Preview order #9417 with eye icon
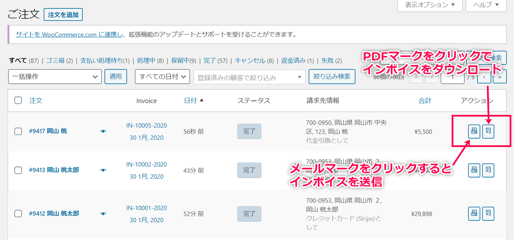 pyautogui.click(x=103, y=131)
